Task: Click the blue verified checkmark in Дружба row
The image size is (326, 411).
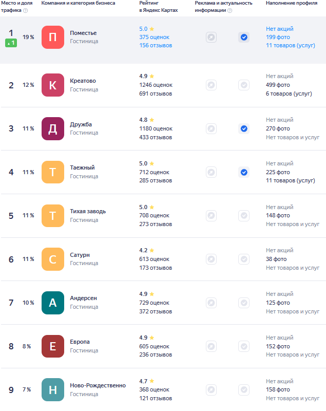Action: 244,129
